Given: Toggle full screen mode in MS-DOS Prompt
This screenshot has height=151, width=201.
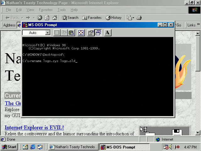Looking at the screenshot, I should 81,33.
